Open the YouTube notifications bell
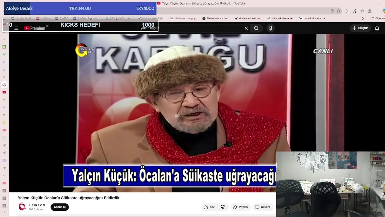Image resolution: width=385 pixels, height=217 pixels. click(x=377, y=28)
